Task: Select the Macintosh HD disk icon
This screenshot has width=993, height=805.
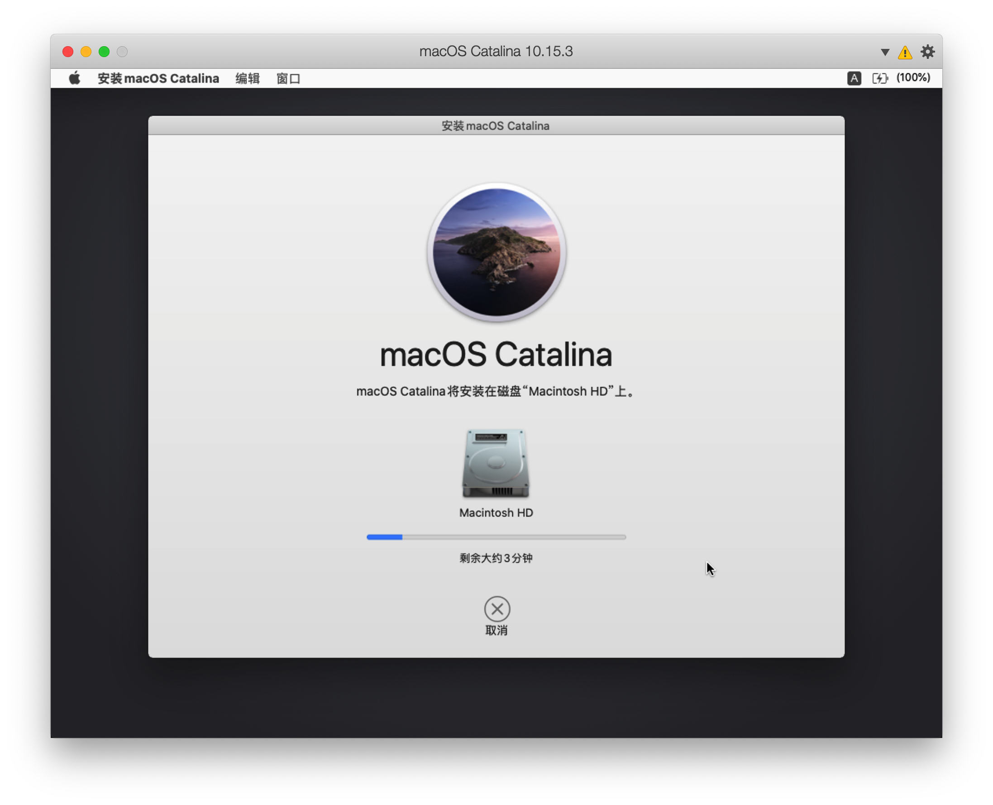Action: coord(496,463)
